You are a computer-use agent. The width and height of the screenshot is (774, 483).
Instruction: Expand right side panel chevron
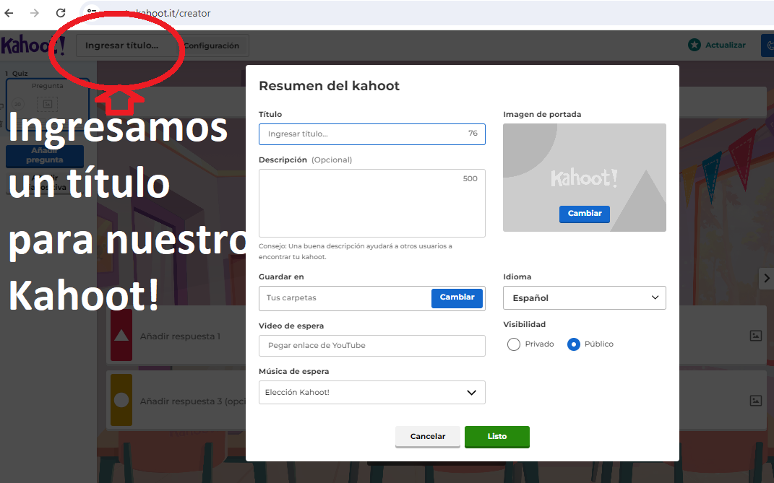point(766,278)
